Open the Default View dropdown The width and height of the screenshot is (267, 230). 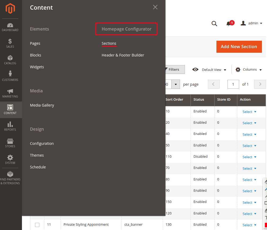209,70
